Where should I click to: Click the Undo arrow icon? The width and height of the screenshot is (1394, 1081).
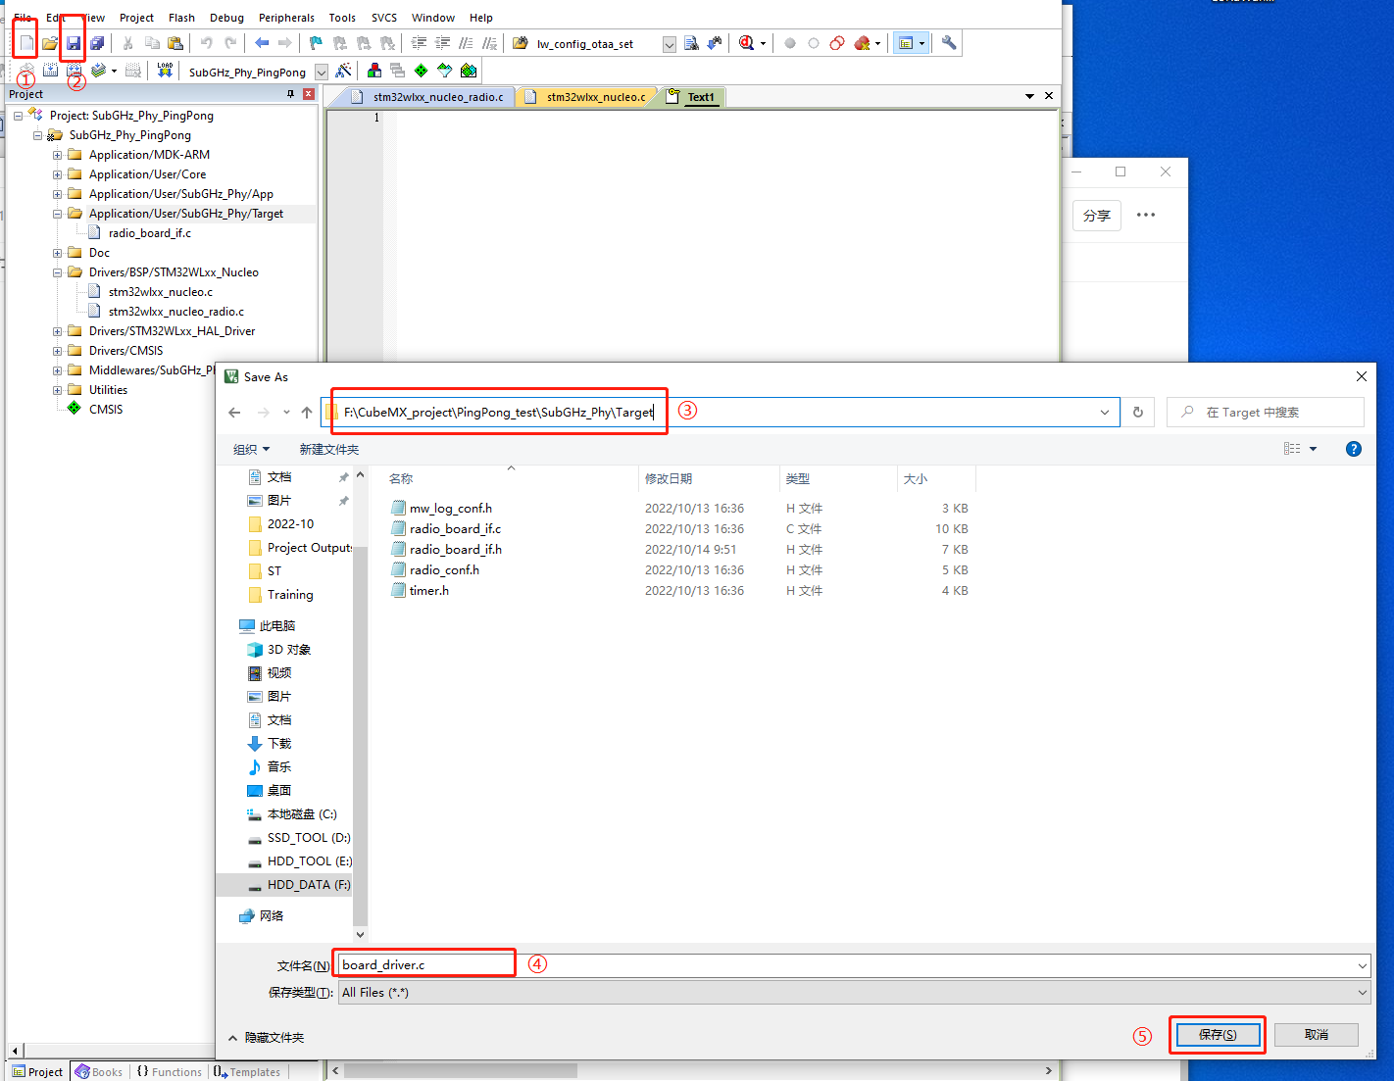(206, 43)
